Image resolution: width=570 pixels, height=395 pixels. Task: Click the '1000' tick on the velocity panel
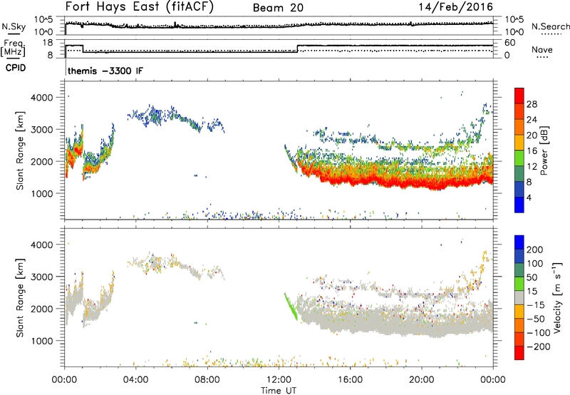pos(41,341)
